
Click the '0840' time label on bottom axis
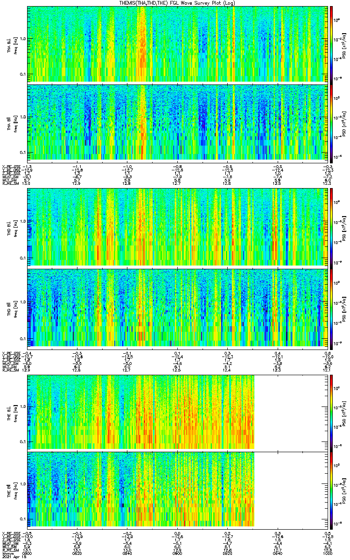click(x=127, y=553)
